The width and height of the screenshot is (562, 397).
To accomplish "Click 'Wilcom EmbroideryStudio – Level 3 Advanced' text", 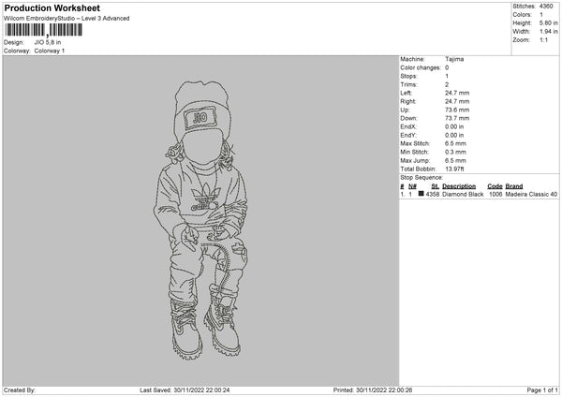I will pyautogui.click(x=67, y=19).
